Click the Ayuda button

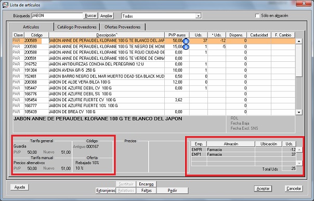[x=20, y=187]
